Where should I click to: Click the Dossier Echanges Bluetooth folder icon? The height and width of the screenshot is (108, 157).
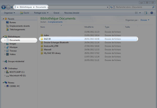click(42, 42)
